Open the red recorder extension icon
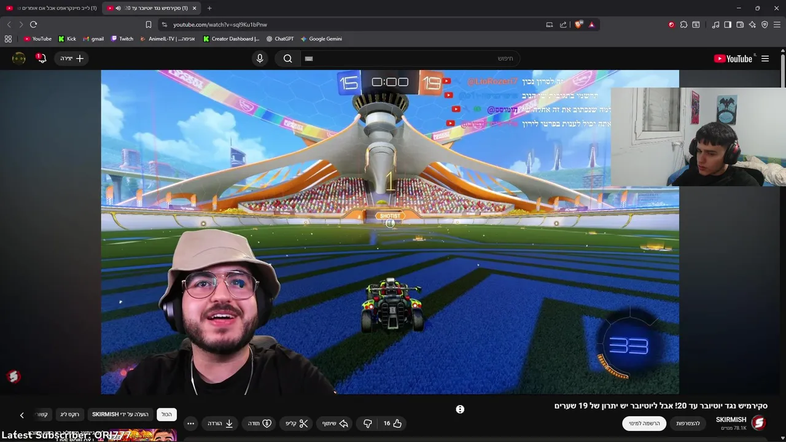 coord(671,25)
